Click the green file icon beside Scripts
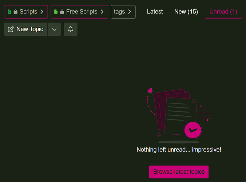246x182 pixels. coord(9,12)
